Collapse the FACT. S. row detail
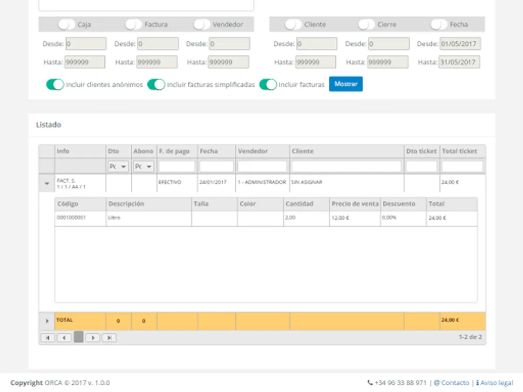 coord(47,183)
